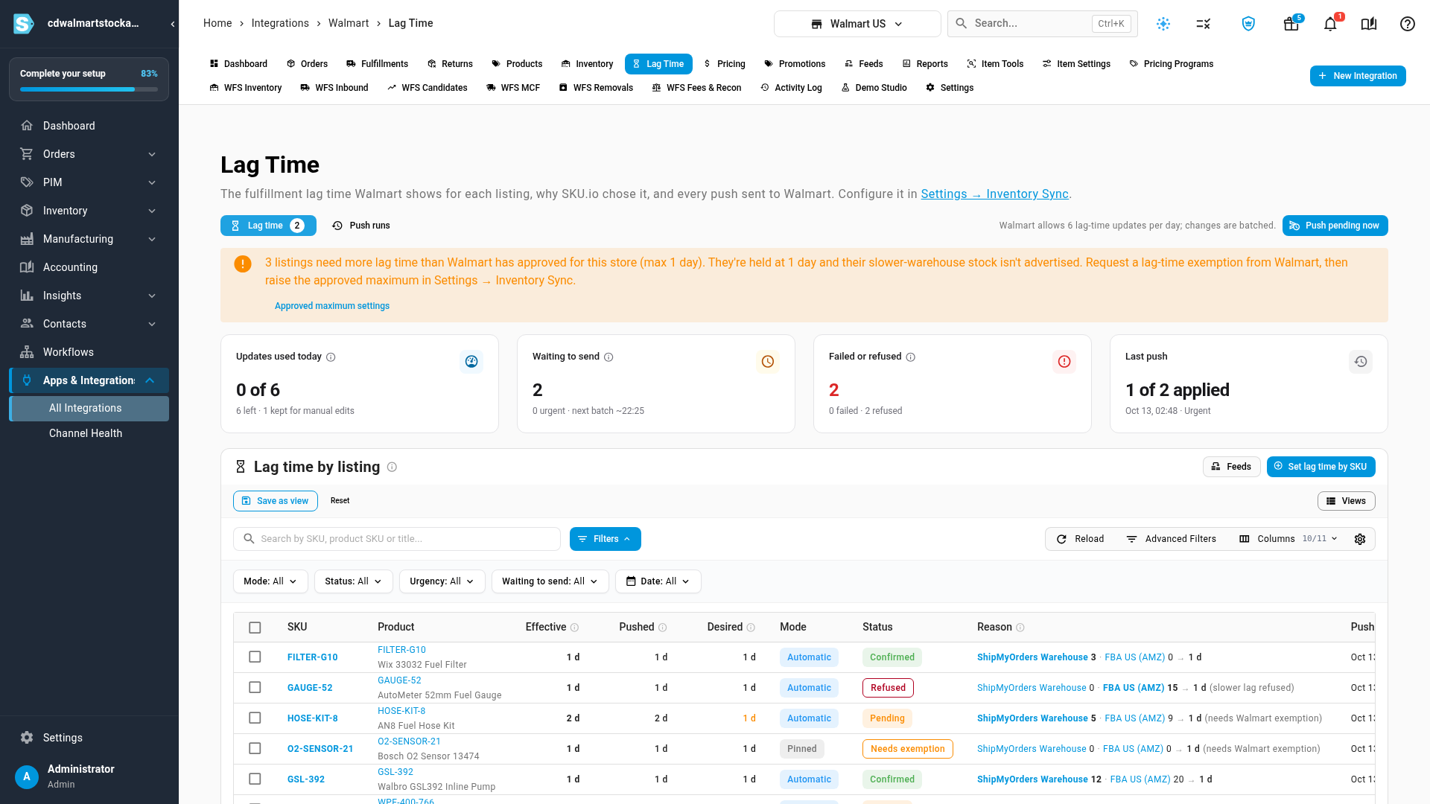Image resolution: width=1430 pixels, height=804 pixels.
Task: Expand the Orders sidebar menu
Action: click(x=89, y=154)
